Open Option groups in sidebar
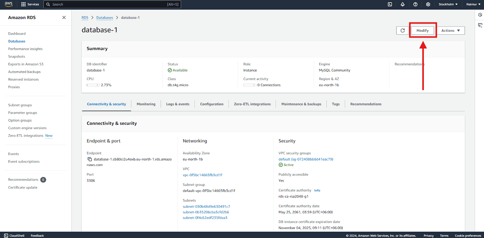Screen dimensions: 484x238 tap(20, 120)
